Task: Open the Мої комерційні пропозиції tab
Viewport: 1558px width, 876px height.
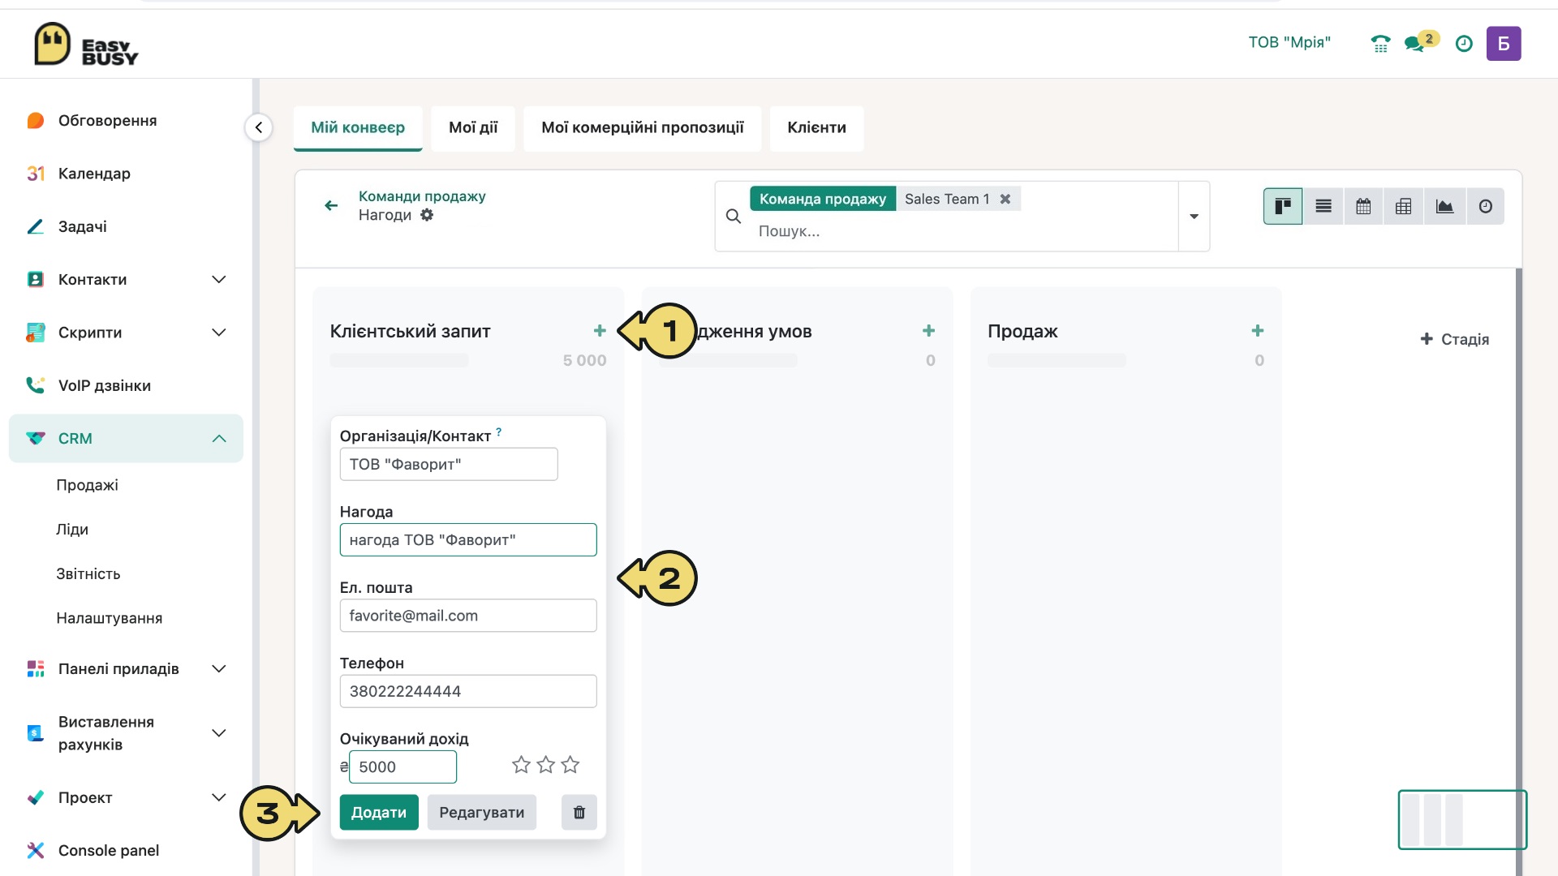Action: pos(643,127)
